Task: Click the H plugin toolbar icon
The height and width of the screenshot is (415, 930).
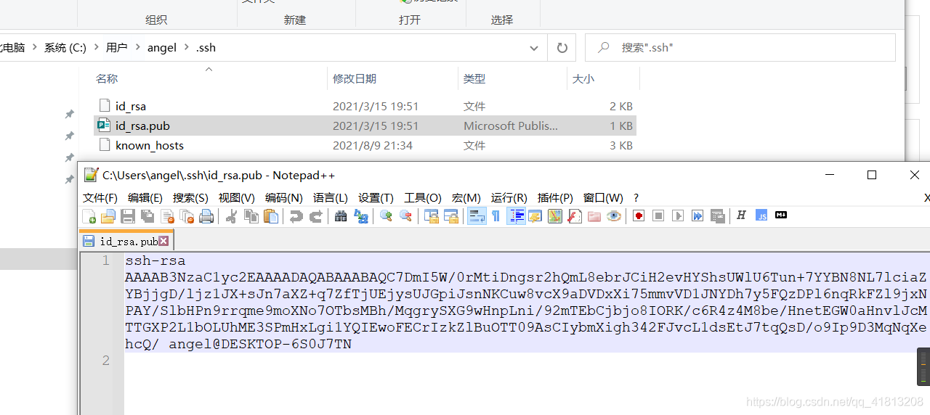Action: click(x=742, y=215)
